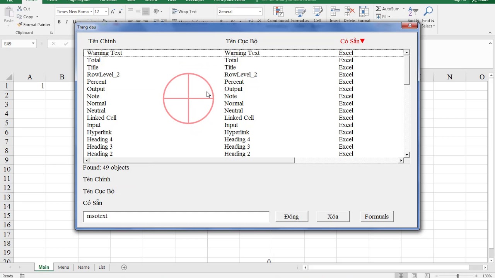Click the msotext search input field
The height and width of the screenshot is (278, 495).
(176, 217)
